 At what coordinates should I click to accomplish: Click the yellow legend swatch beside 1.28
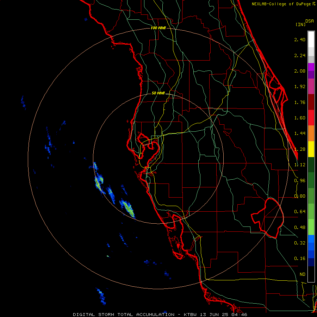tap(311, 149)
